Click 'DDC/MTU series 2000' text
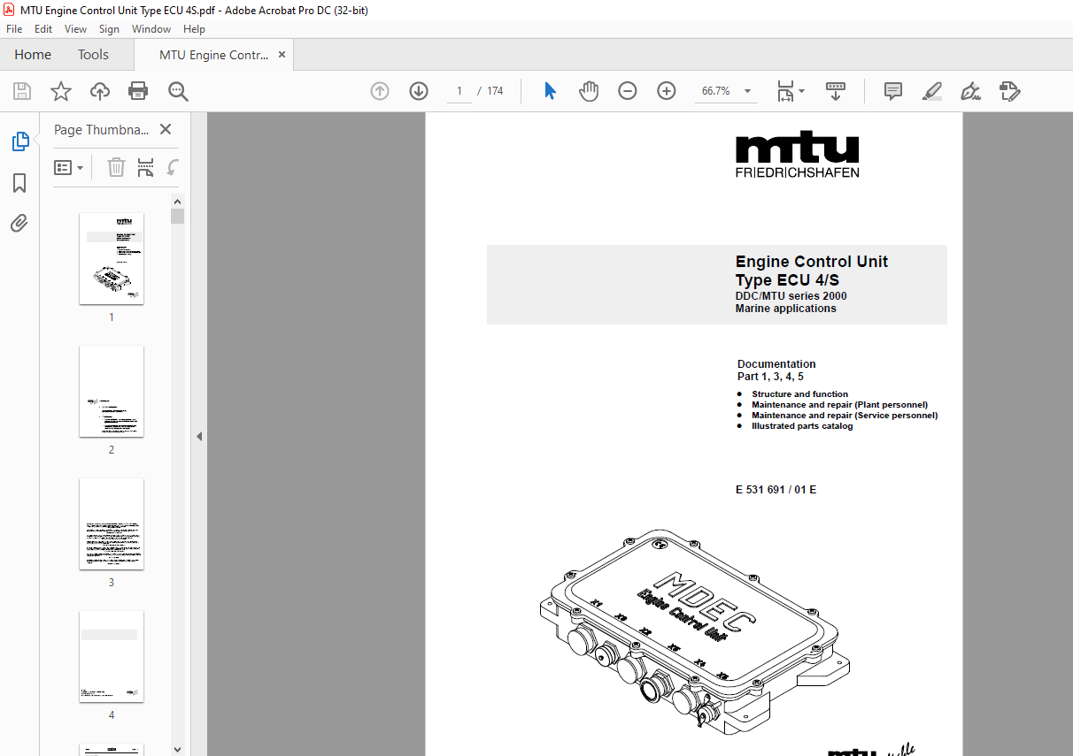This screenshot has width=1073, height=756. tap(791, 296)
